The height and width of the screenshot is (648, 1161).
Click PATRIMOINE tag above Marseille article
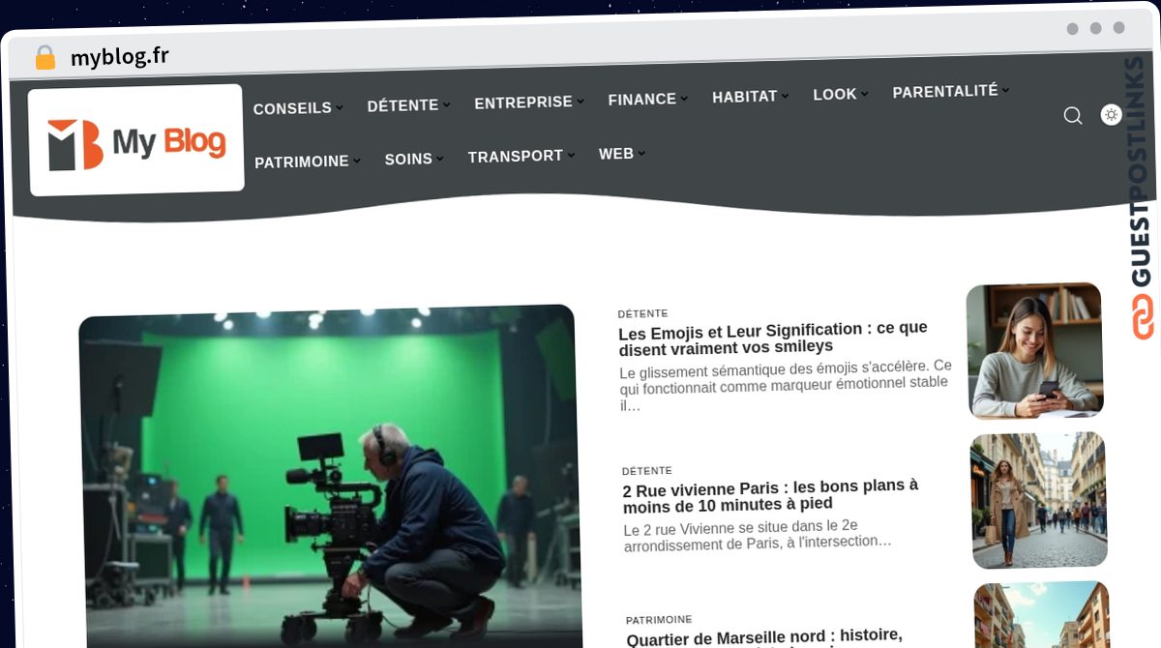(659, 620)
